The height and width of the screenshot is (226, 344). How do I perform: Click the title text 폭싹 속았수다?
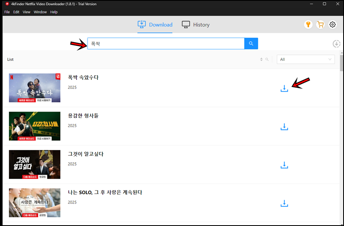pyautogui.click(x=83, y=78)
